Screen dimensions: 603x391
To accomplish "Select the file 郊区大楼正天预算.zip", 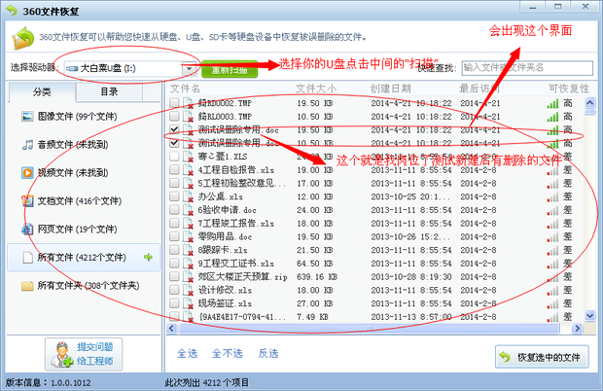I will (375, 276).
